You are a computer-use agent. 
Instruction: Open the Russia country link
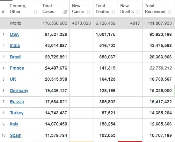(17, 102)
